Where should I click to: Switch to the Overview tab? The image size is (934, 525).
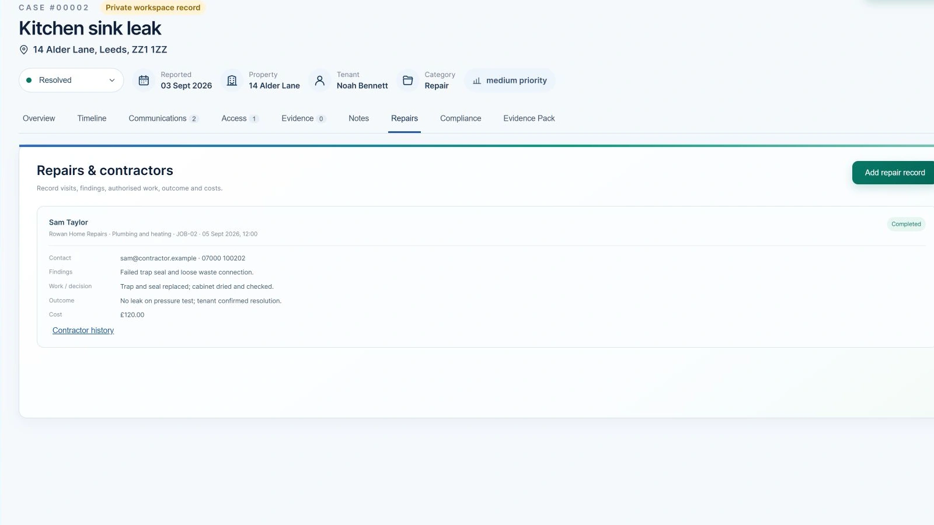pos(39,118)
